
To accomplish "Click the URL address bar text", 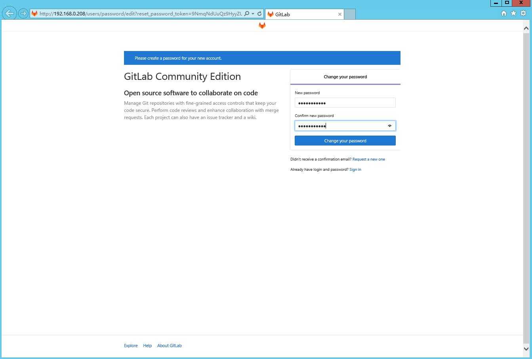I will pyautogui.click(x=141, y=13).
